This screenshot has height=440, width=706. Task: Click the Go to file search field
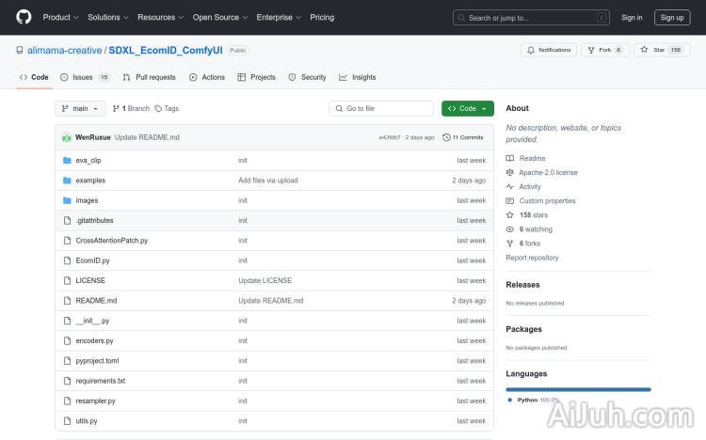[379, 108]
